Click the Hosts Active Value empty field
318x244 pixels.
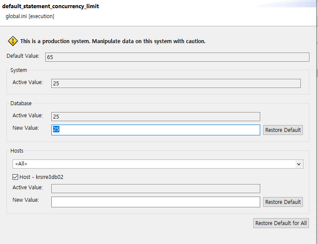click(156, 189)
